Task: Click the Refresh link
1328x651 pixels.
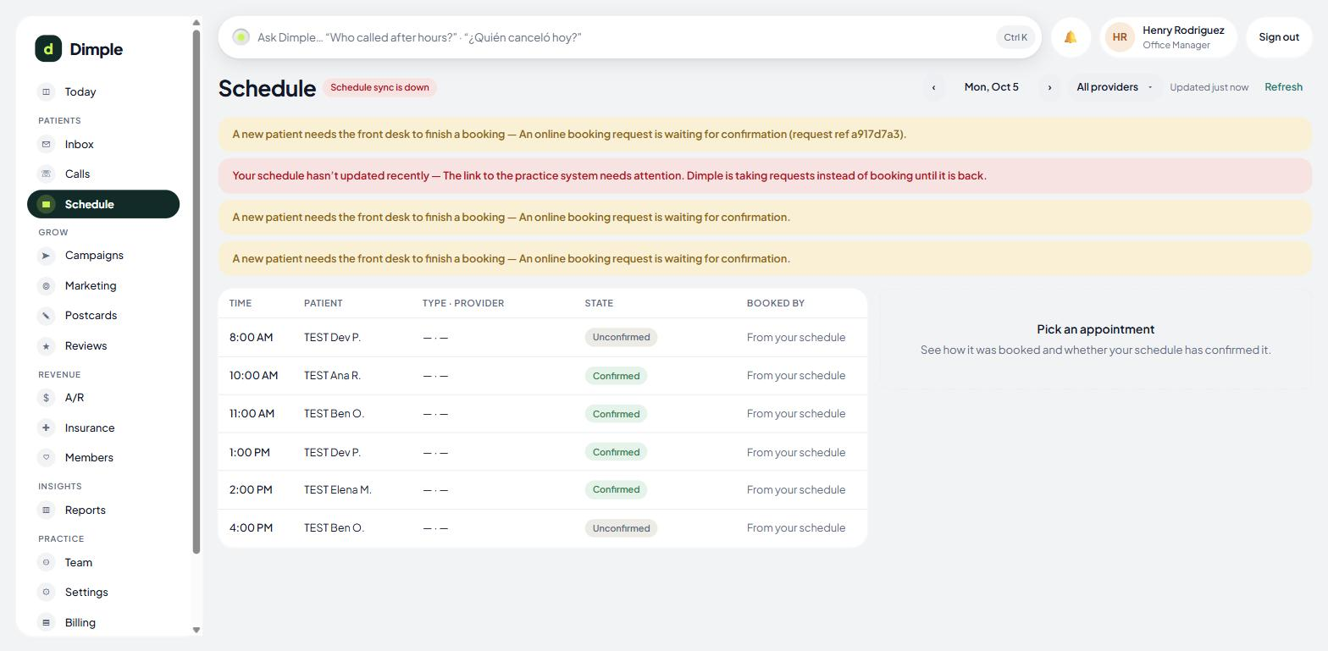Action: [x=1283, y=87]
